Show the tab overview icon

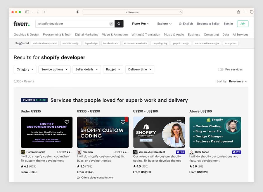(x=252, y=12)
